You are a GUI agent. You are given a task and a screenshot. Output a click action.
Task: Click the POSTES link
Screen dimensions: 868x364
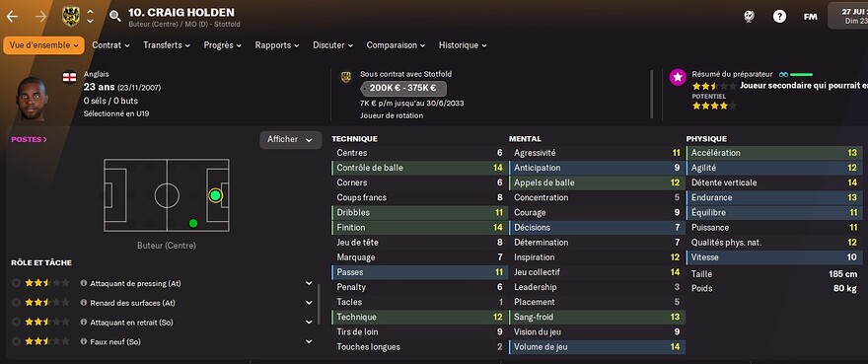29,140
